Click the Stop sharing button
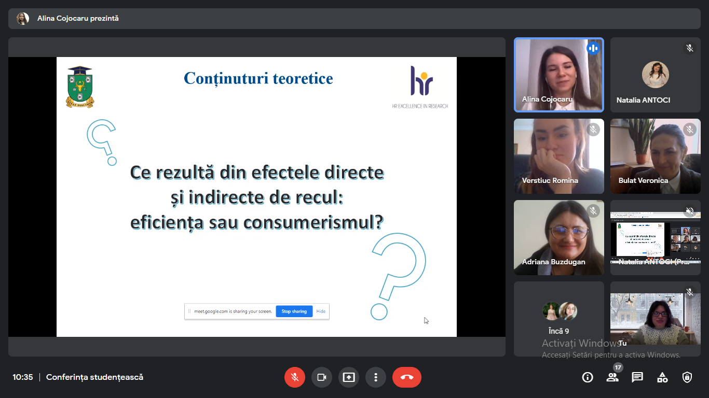 click(294, 311)
